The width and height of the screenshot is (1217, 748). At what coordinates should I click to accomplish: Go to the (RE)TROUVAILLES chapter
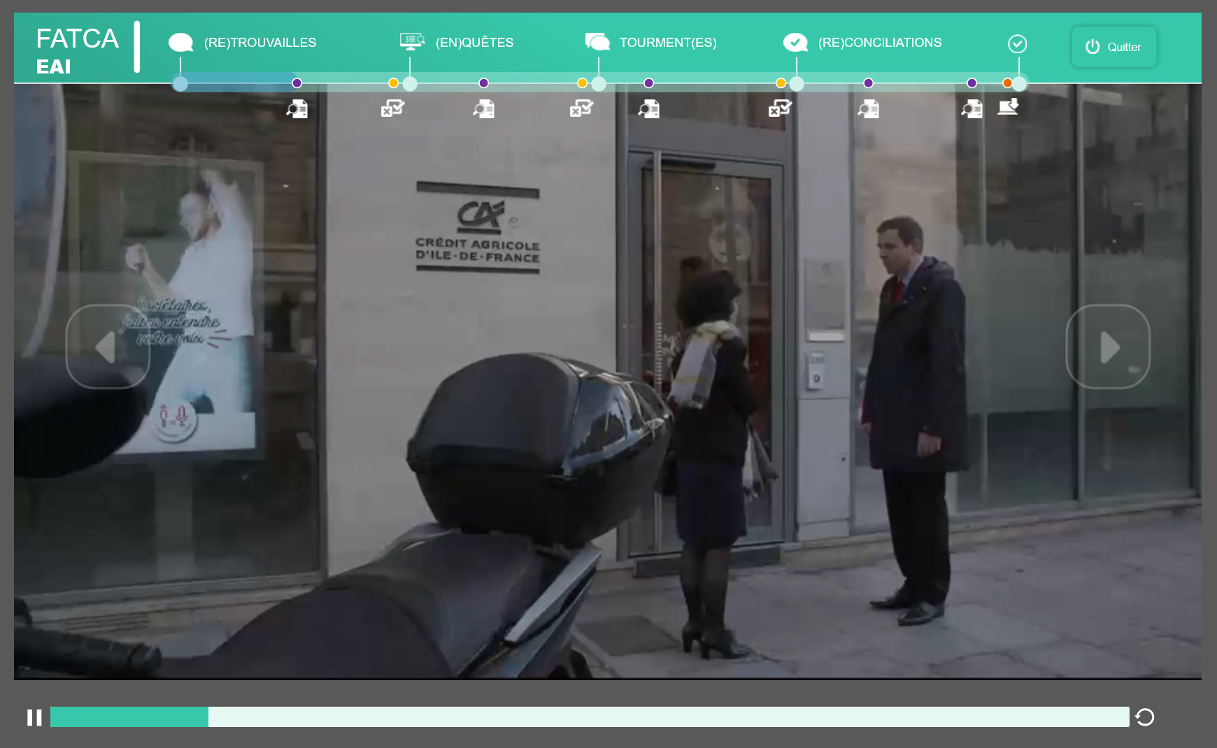[260, 43]
